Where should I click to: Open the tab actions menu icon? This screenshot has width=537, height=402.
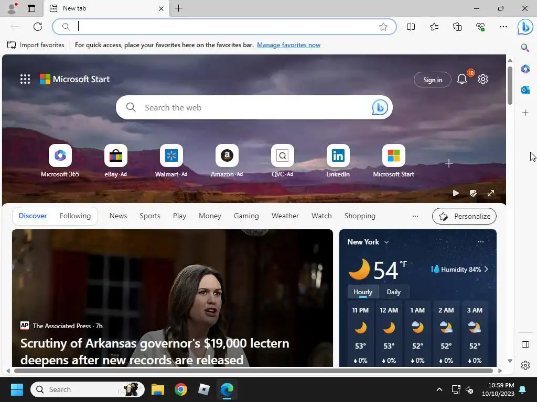[x=31, y=8]
